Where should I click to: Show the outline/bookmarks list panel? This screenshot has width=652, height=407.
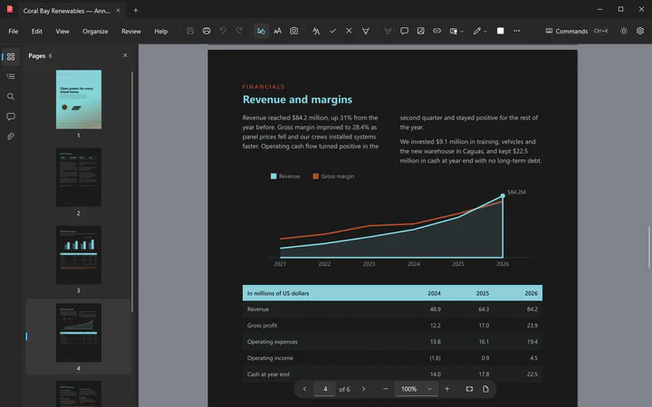pyautogui.click(x=11, y=76)
